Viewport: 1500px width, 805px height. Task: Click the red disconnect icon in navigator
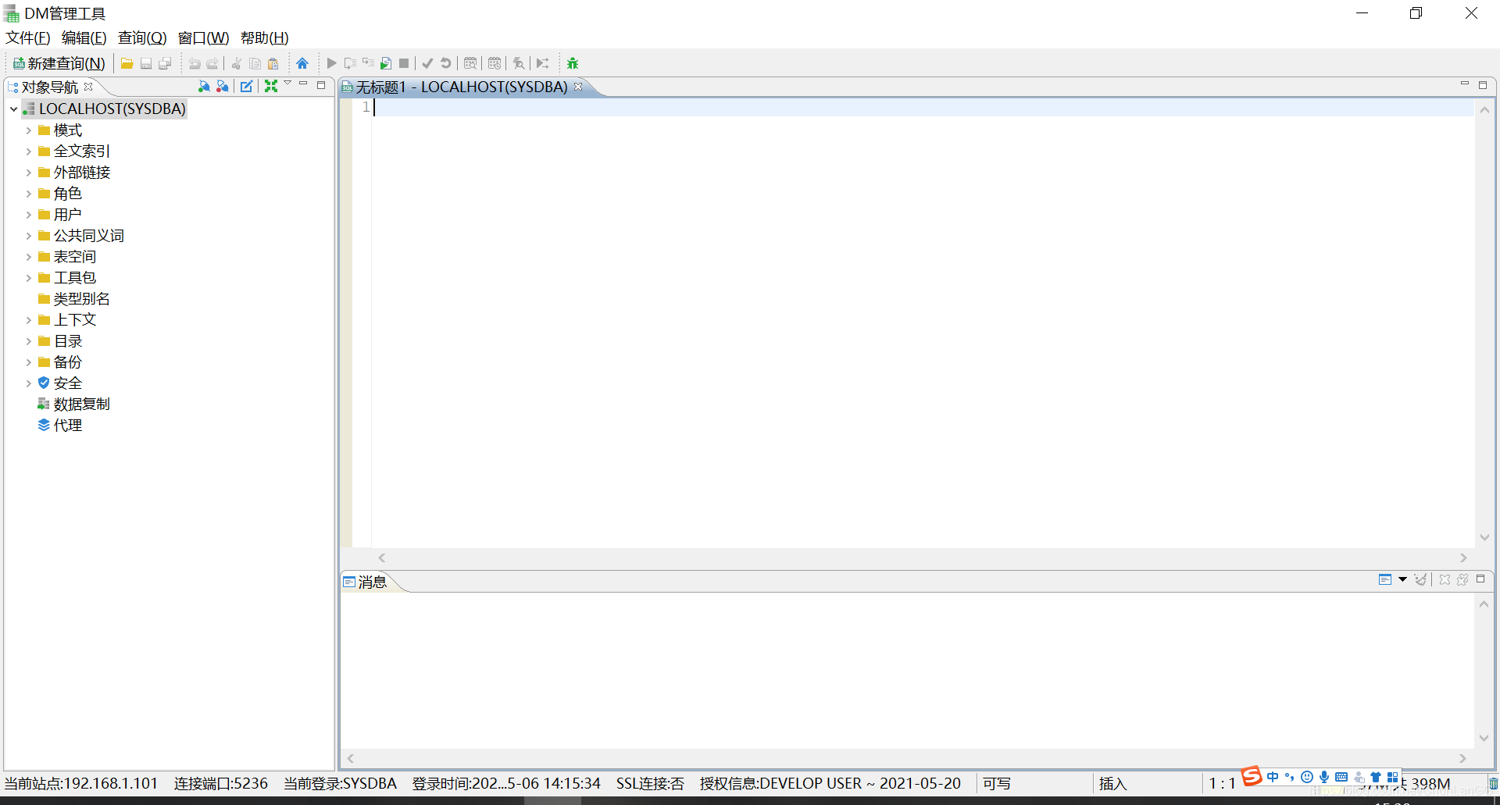pyautogui.click(x=223, y=86)
